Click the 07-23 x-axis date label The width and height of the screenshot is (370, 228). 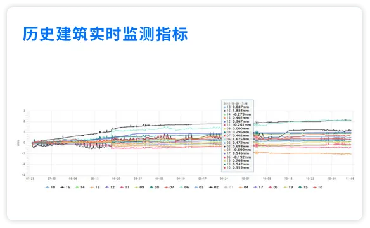(x=30, y=179)
